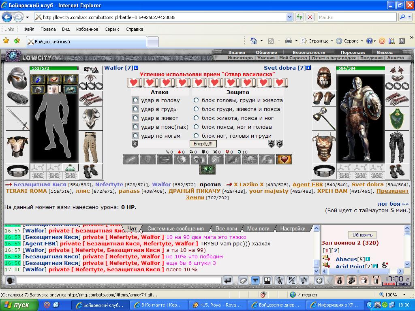The image size is (415, 311).
Task: Click the IE Refresh button
Action: click(x=299, y=17)
